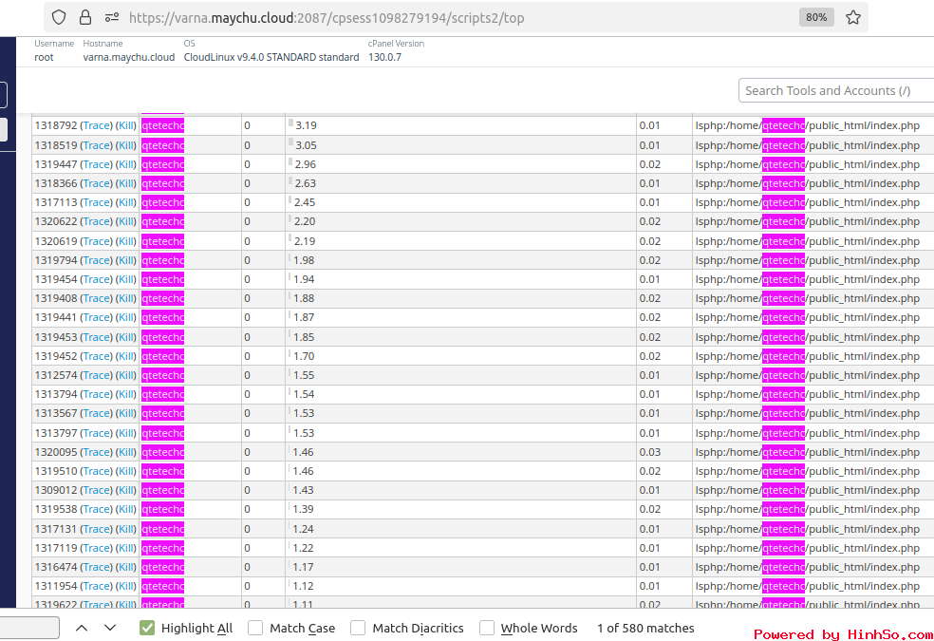Open site permissions icon in address bar

point(112,17)
